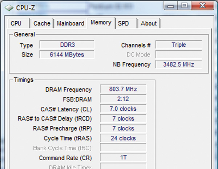The image size is (218, 169).
Task: Click the DRAM Idle Timer label
Action: click(70, 167)
